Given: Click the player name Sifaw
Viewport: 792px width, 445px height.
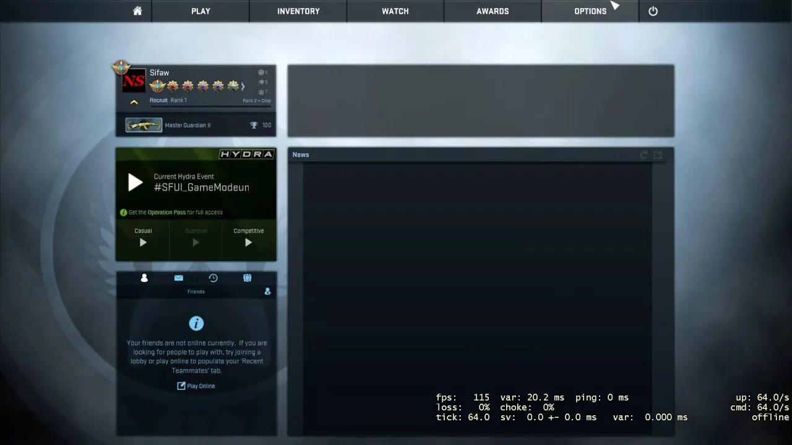Looking at the screenshot, I should 159,72.
